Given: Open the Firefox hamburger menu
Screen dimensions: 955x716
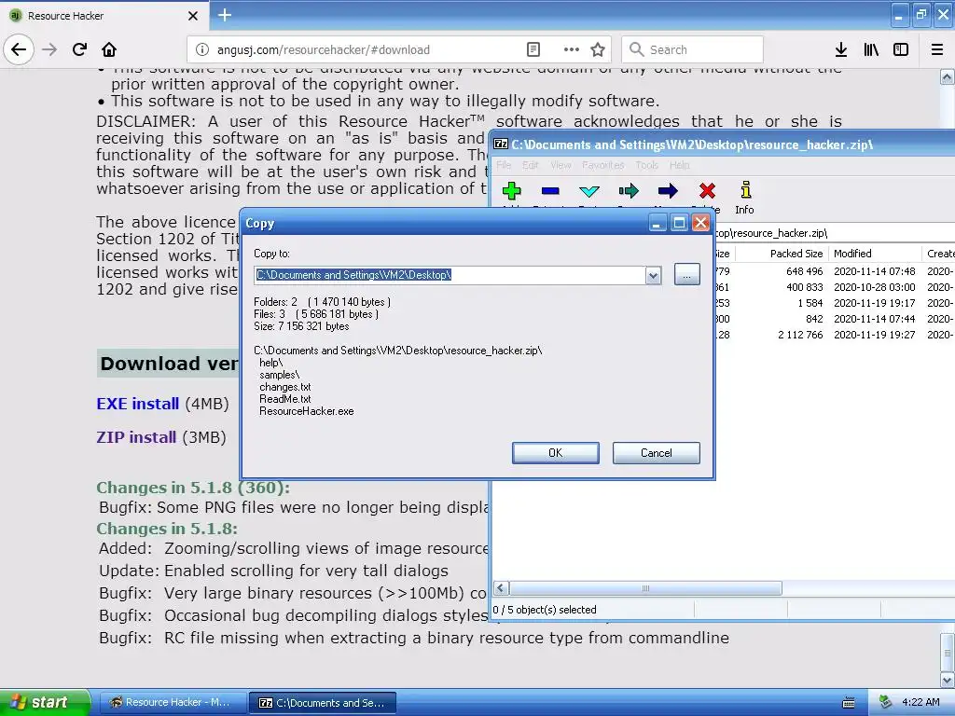Looking at the screenshot, I should pos(937,49).
